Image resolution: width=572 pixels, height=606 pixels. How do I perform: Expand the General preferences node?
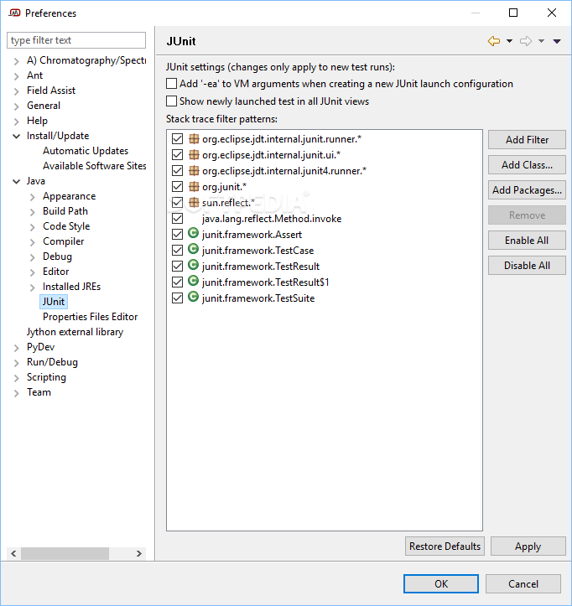coord(16,106)
